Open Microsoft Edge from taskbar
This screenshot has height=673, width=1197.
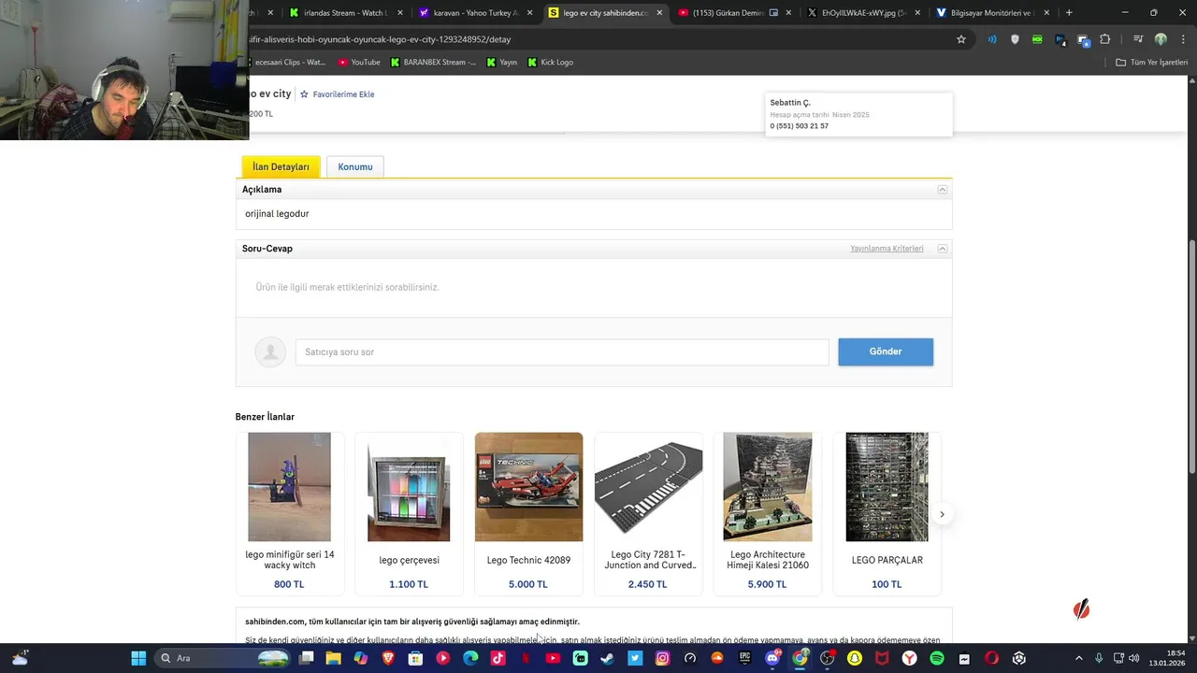point(470,658)
